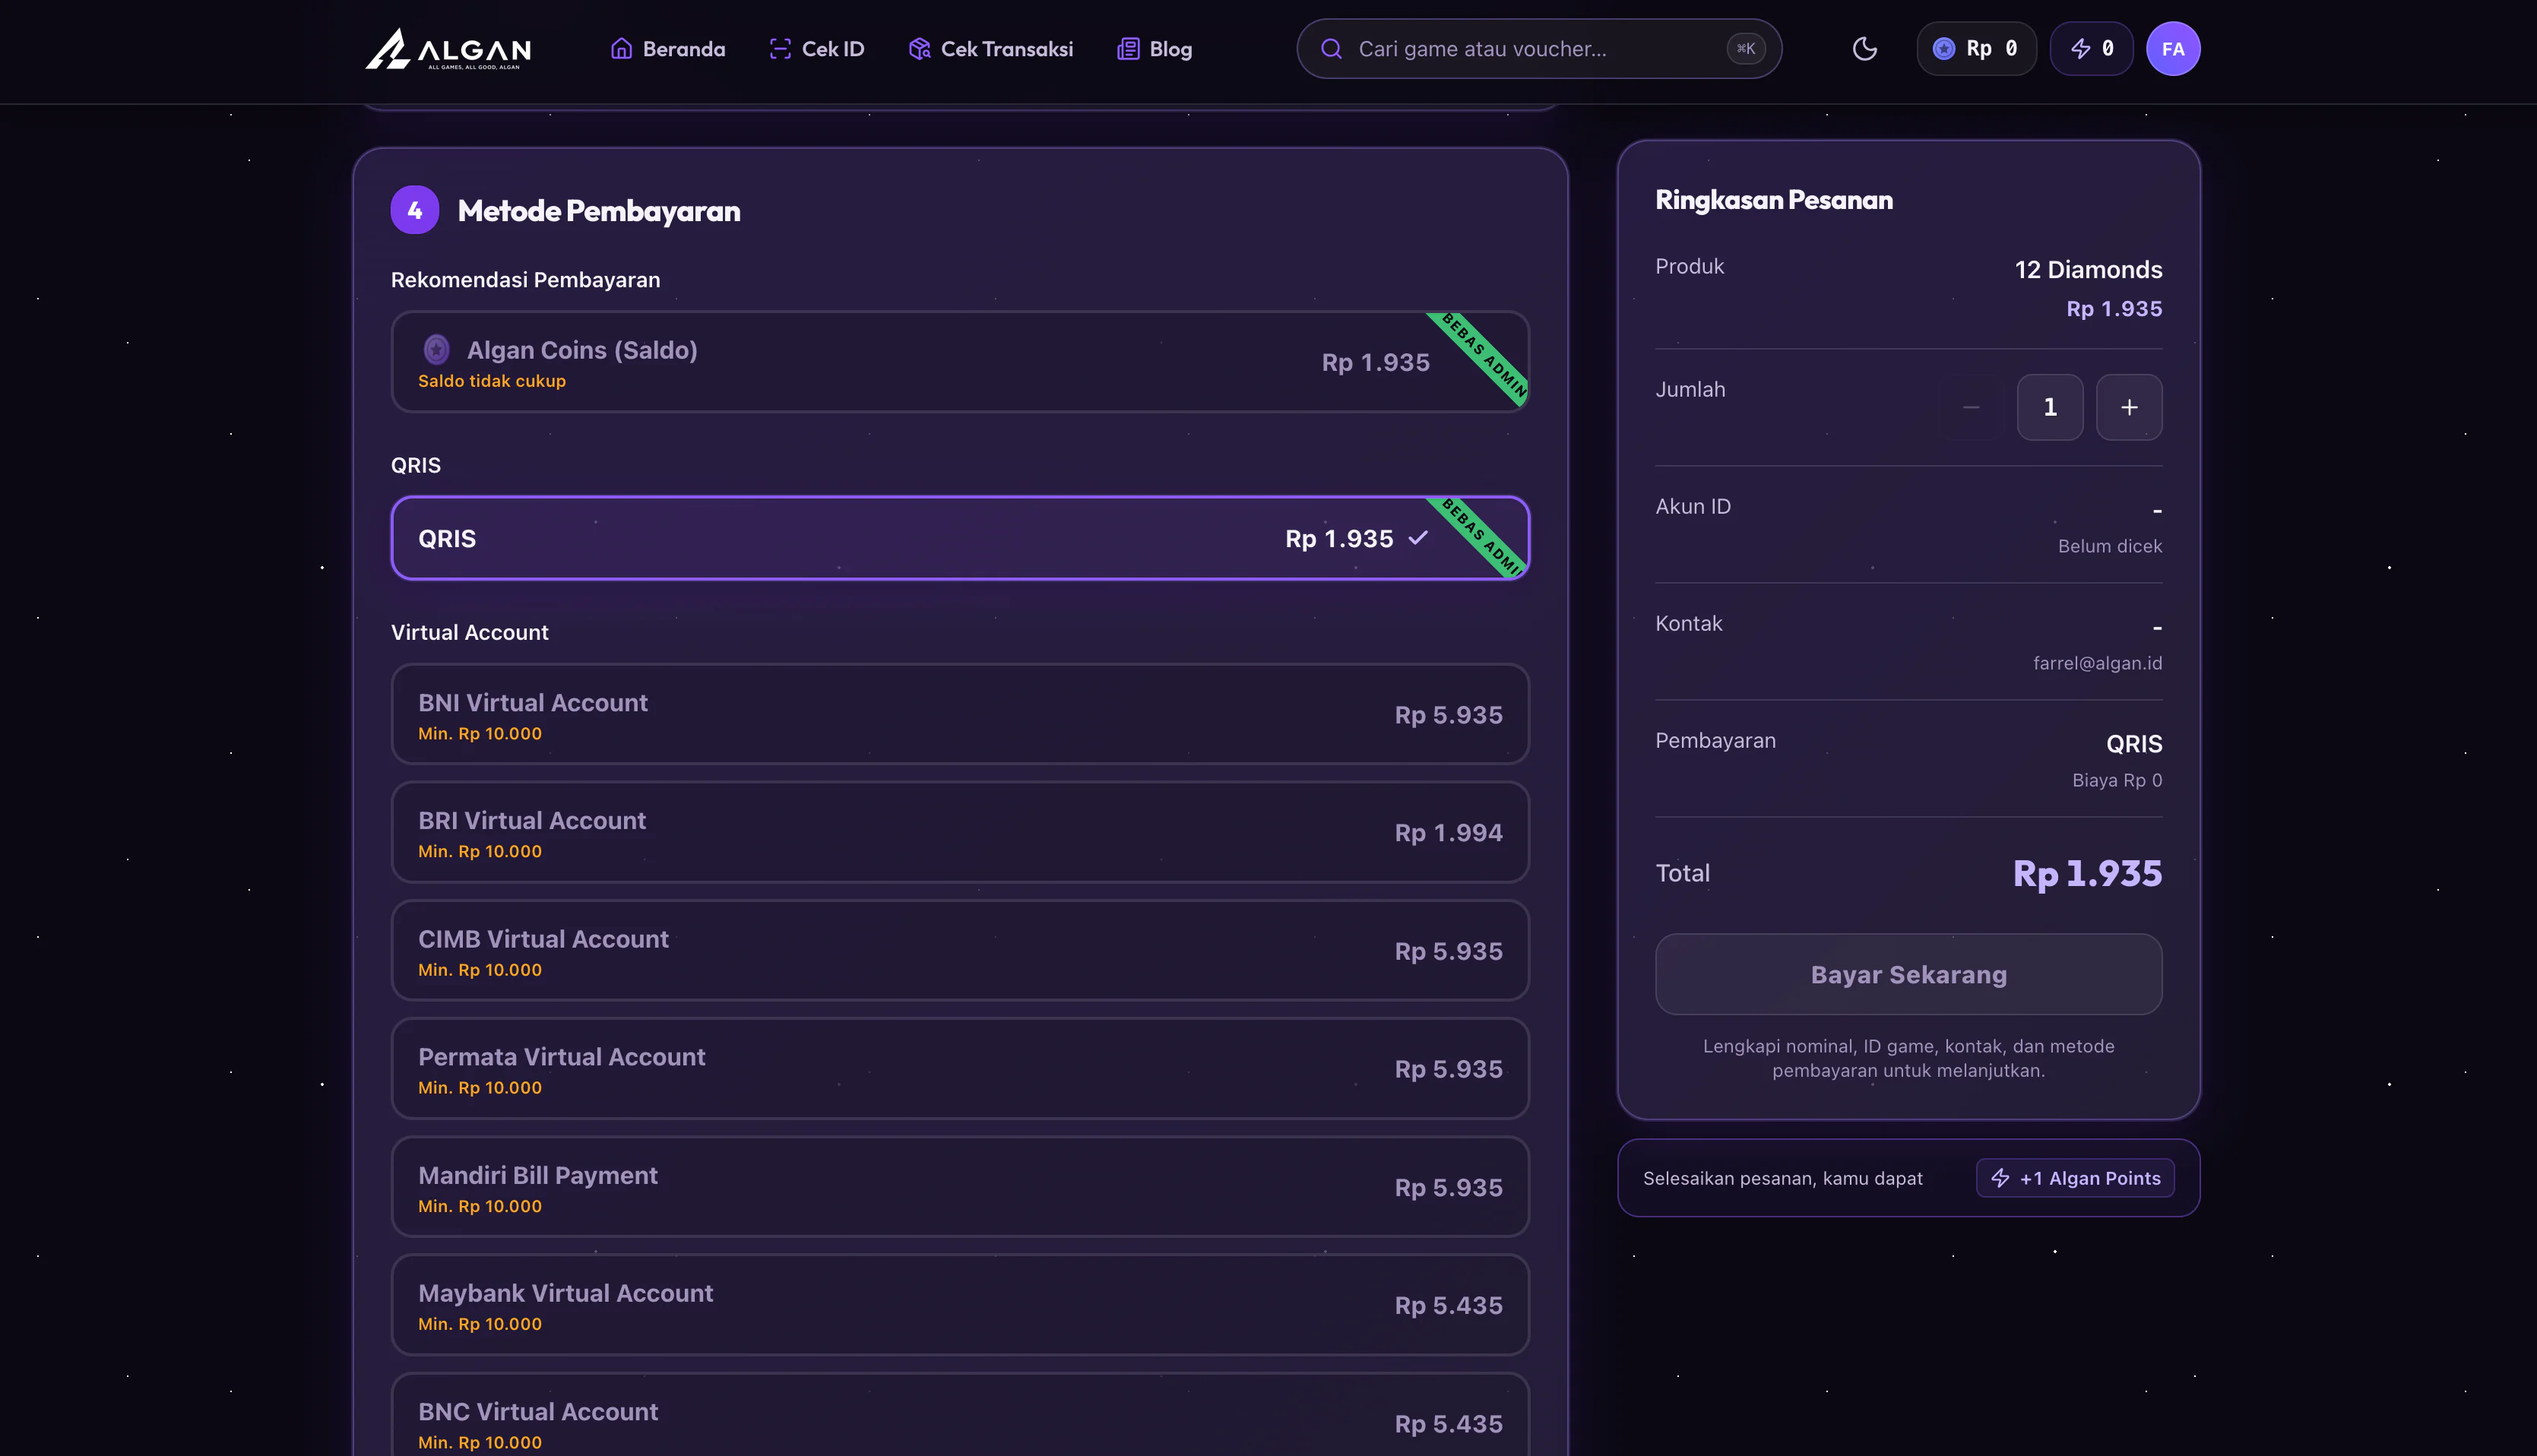This screenshot has width=2537, height=1456.
Task: Open Algan Points lightning balance
Action: pos(2091,49)
